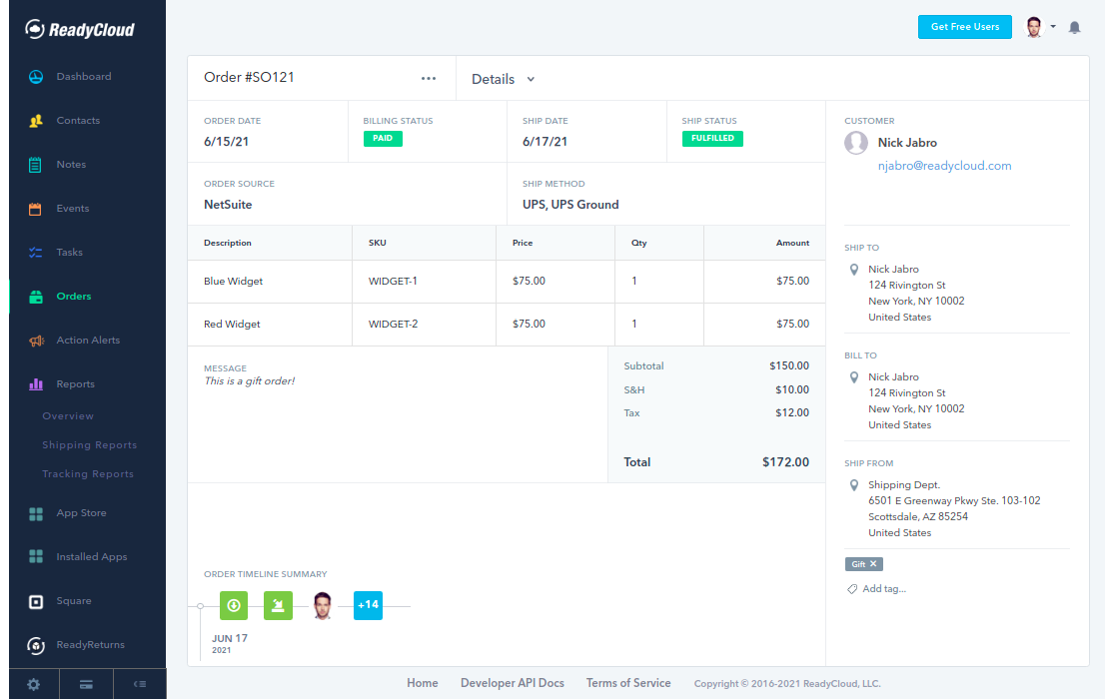Click the gift order message text
The width and height of the screenshot is (1105, 699).
click(250, 381)
